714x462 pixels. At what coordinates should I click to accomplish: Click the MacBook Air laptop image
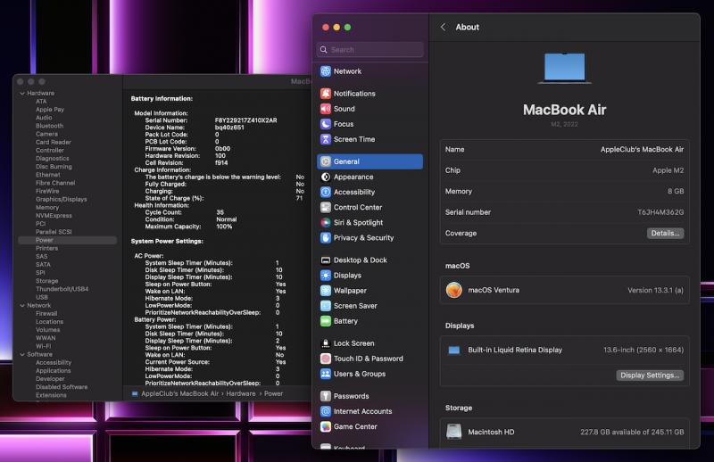click(x=565, y=69)
